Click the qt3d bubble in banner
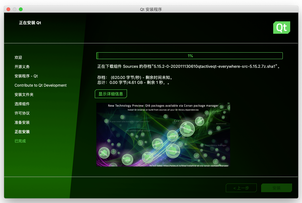This screenshot has width=302, height=203. click(128, 160)
